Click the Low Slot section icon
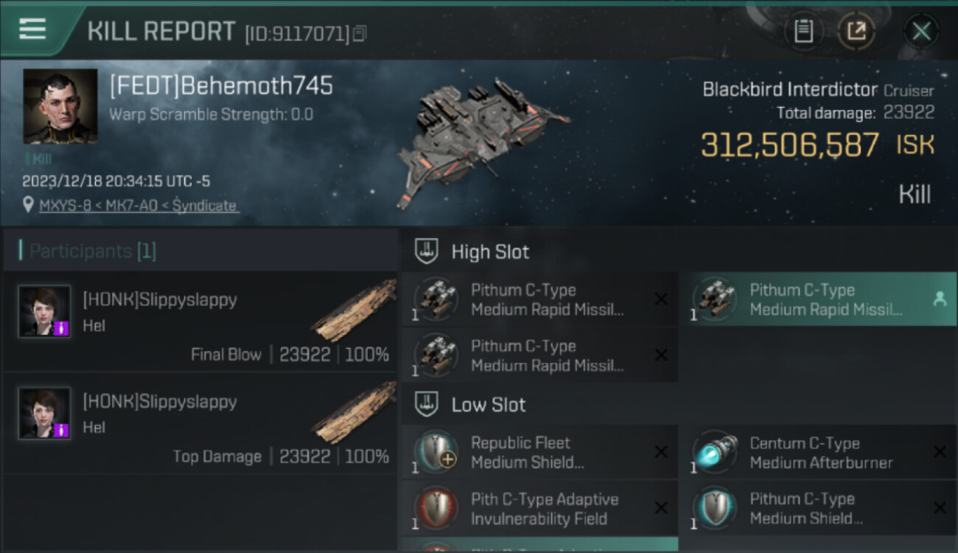958x553 pixels. pyautogui.click(x=425, y=404)
